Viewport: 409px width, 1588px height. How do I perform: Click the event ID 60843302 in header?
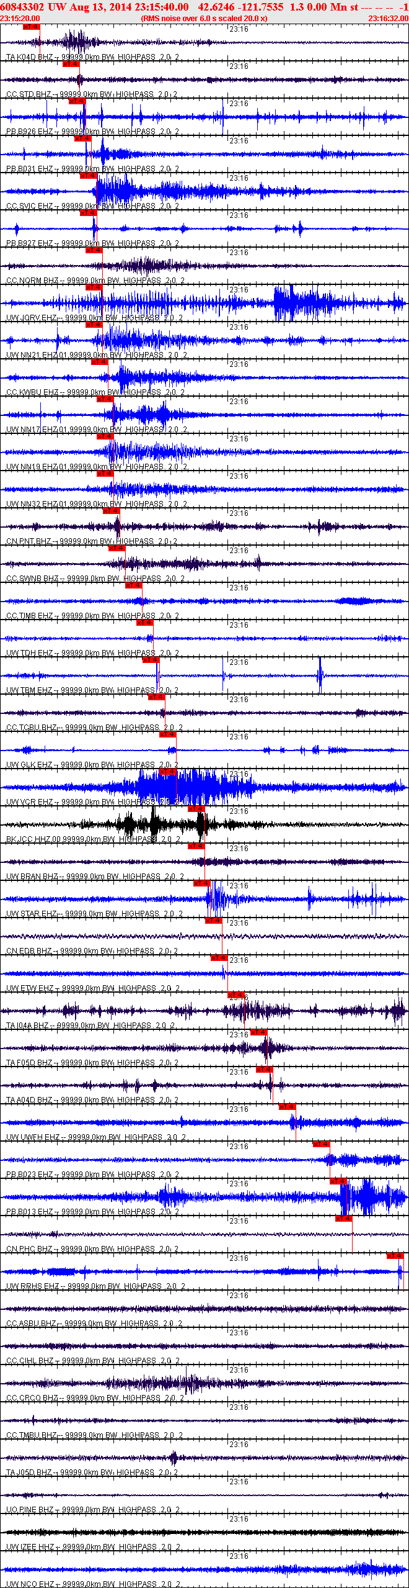[x=22, y=7]
